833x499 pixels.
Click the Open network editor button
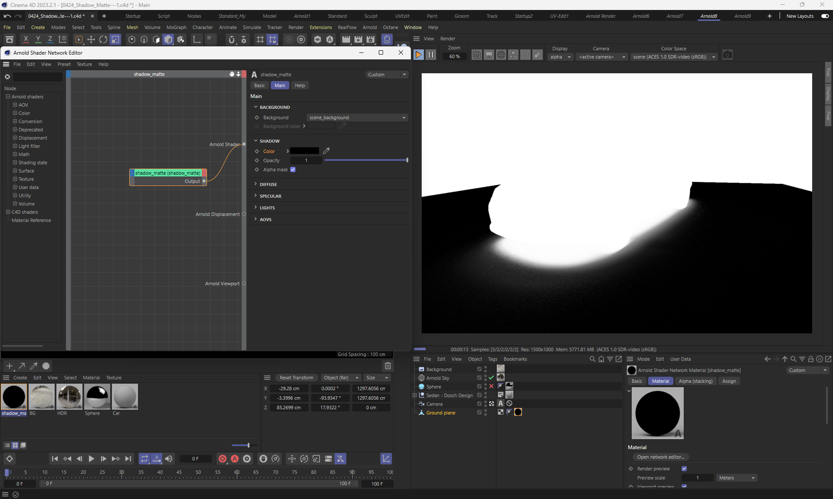[660, 457]
